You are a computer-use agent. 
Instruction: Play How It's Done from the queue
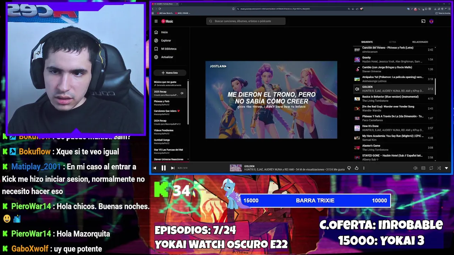pos(394,128)
